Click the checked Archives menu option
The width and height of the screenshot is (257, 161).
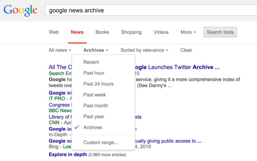coord(93,128)
